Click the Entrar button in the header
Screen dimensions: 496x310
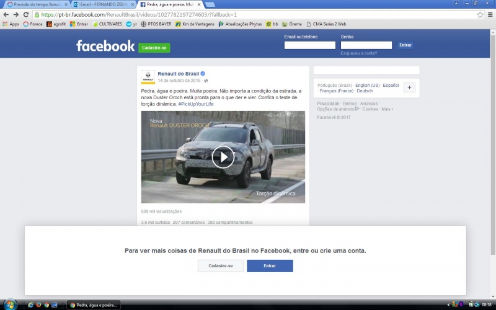pos(405,45)
